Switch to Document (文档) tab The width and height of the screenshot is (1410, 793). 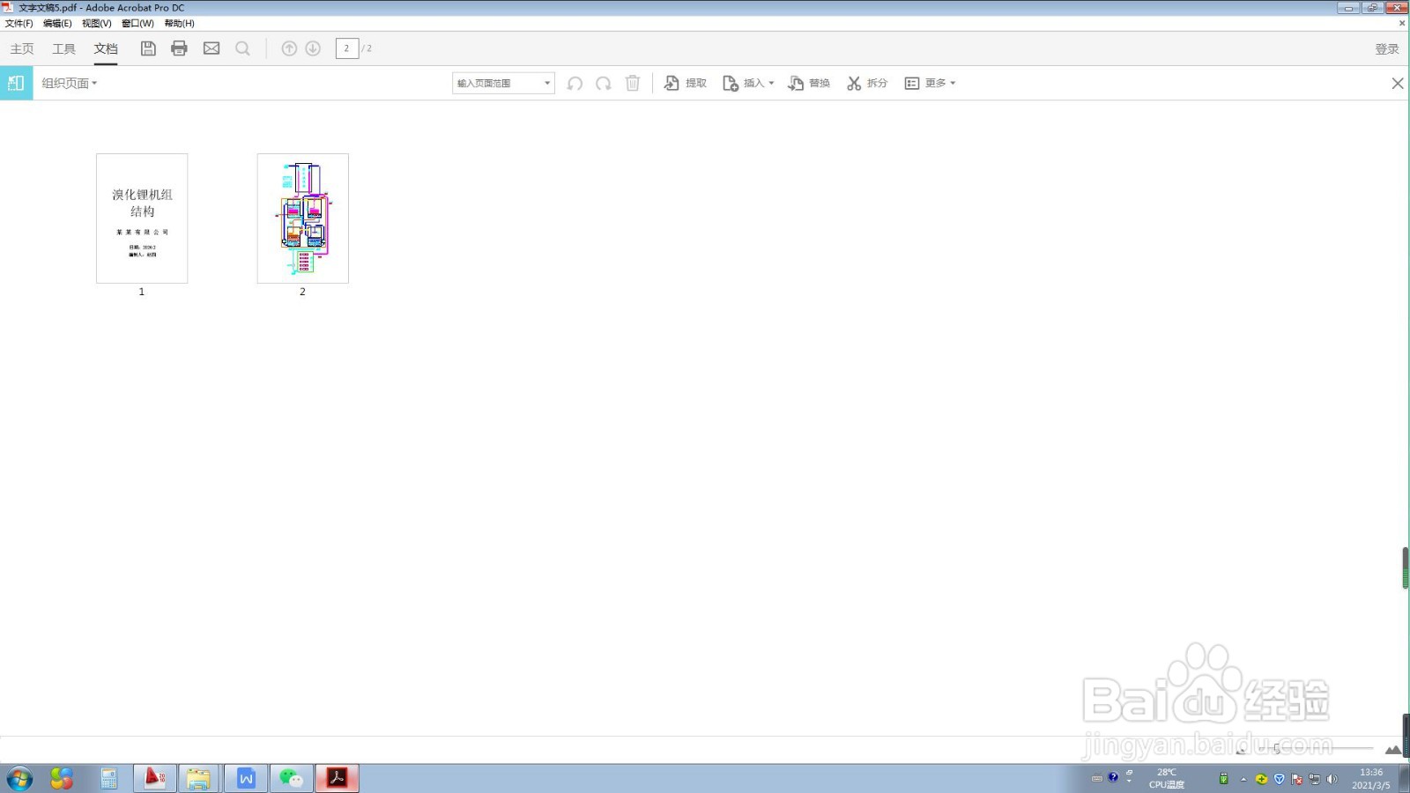(x=106, y=48)
